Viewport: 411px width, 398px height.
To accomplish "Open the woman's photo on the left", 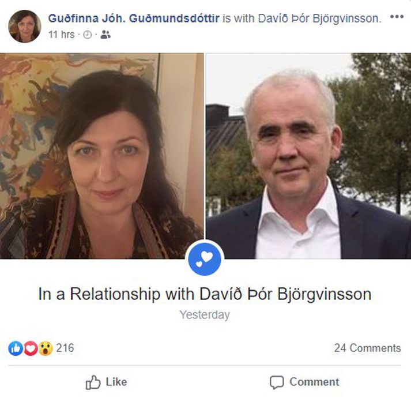I will click(101, 156).
